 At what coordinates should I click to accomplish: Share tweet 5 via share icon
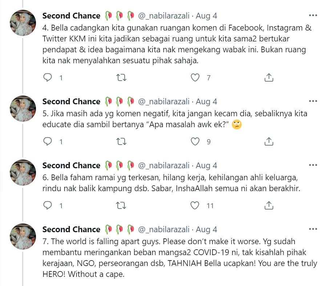coord(269,141)
